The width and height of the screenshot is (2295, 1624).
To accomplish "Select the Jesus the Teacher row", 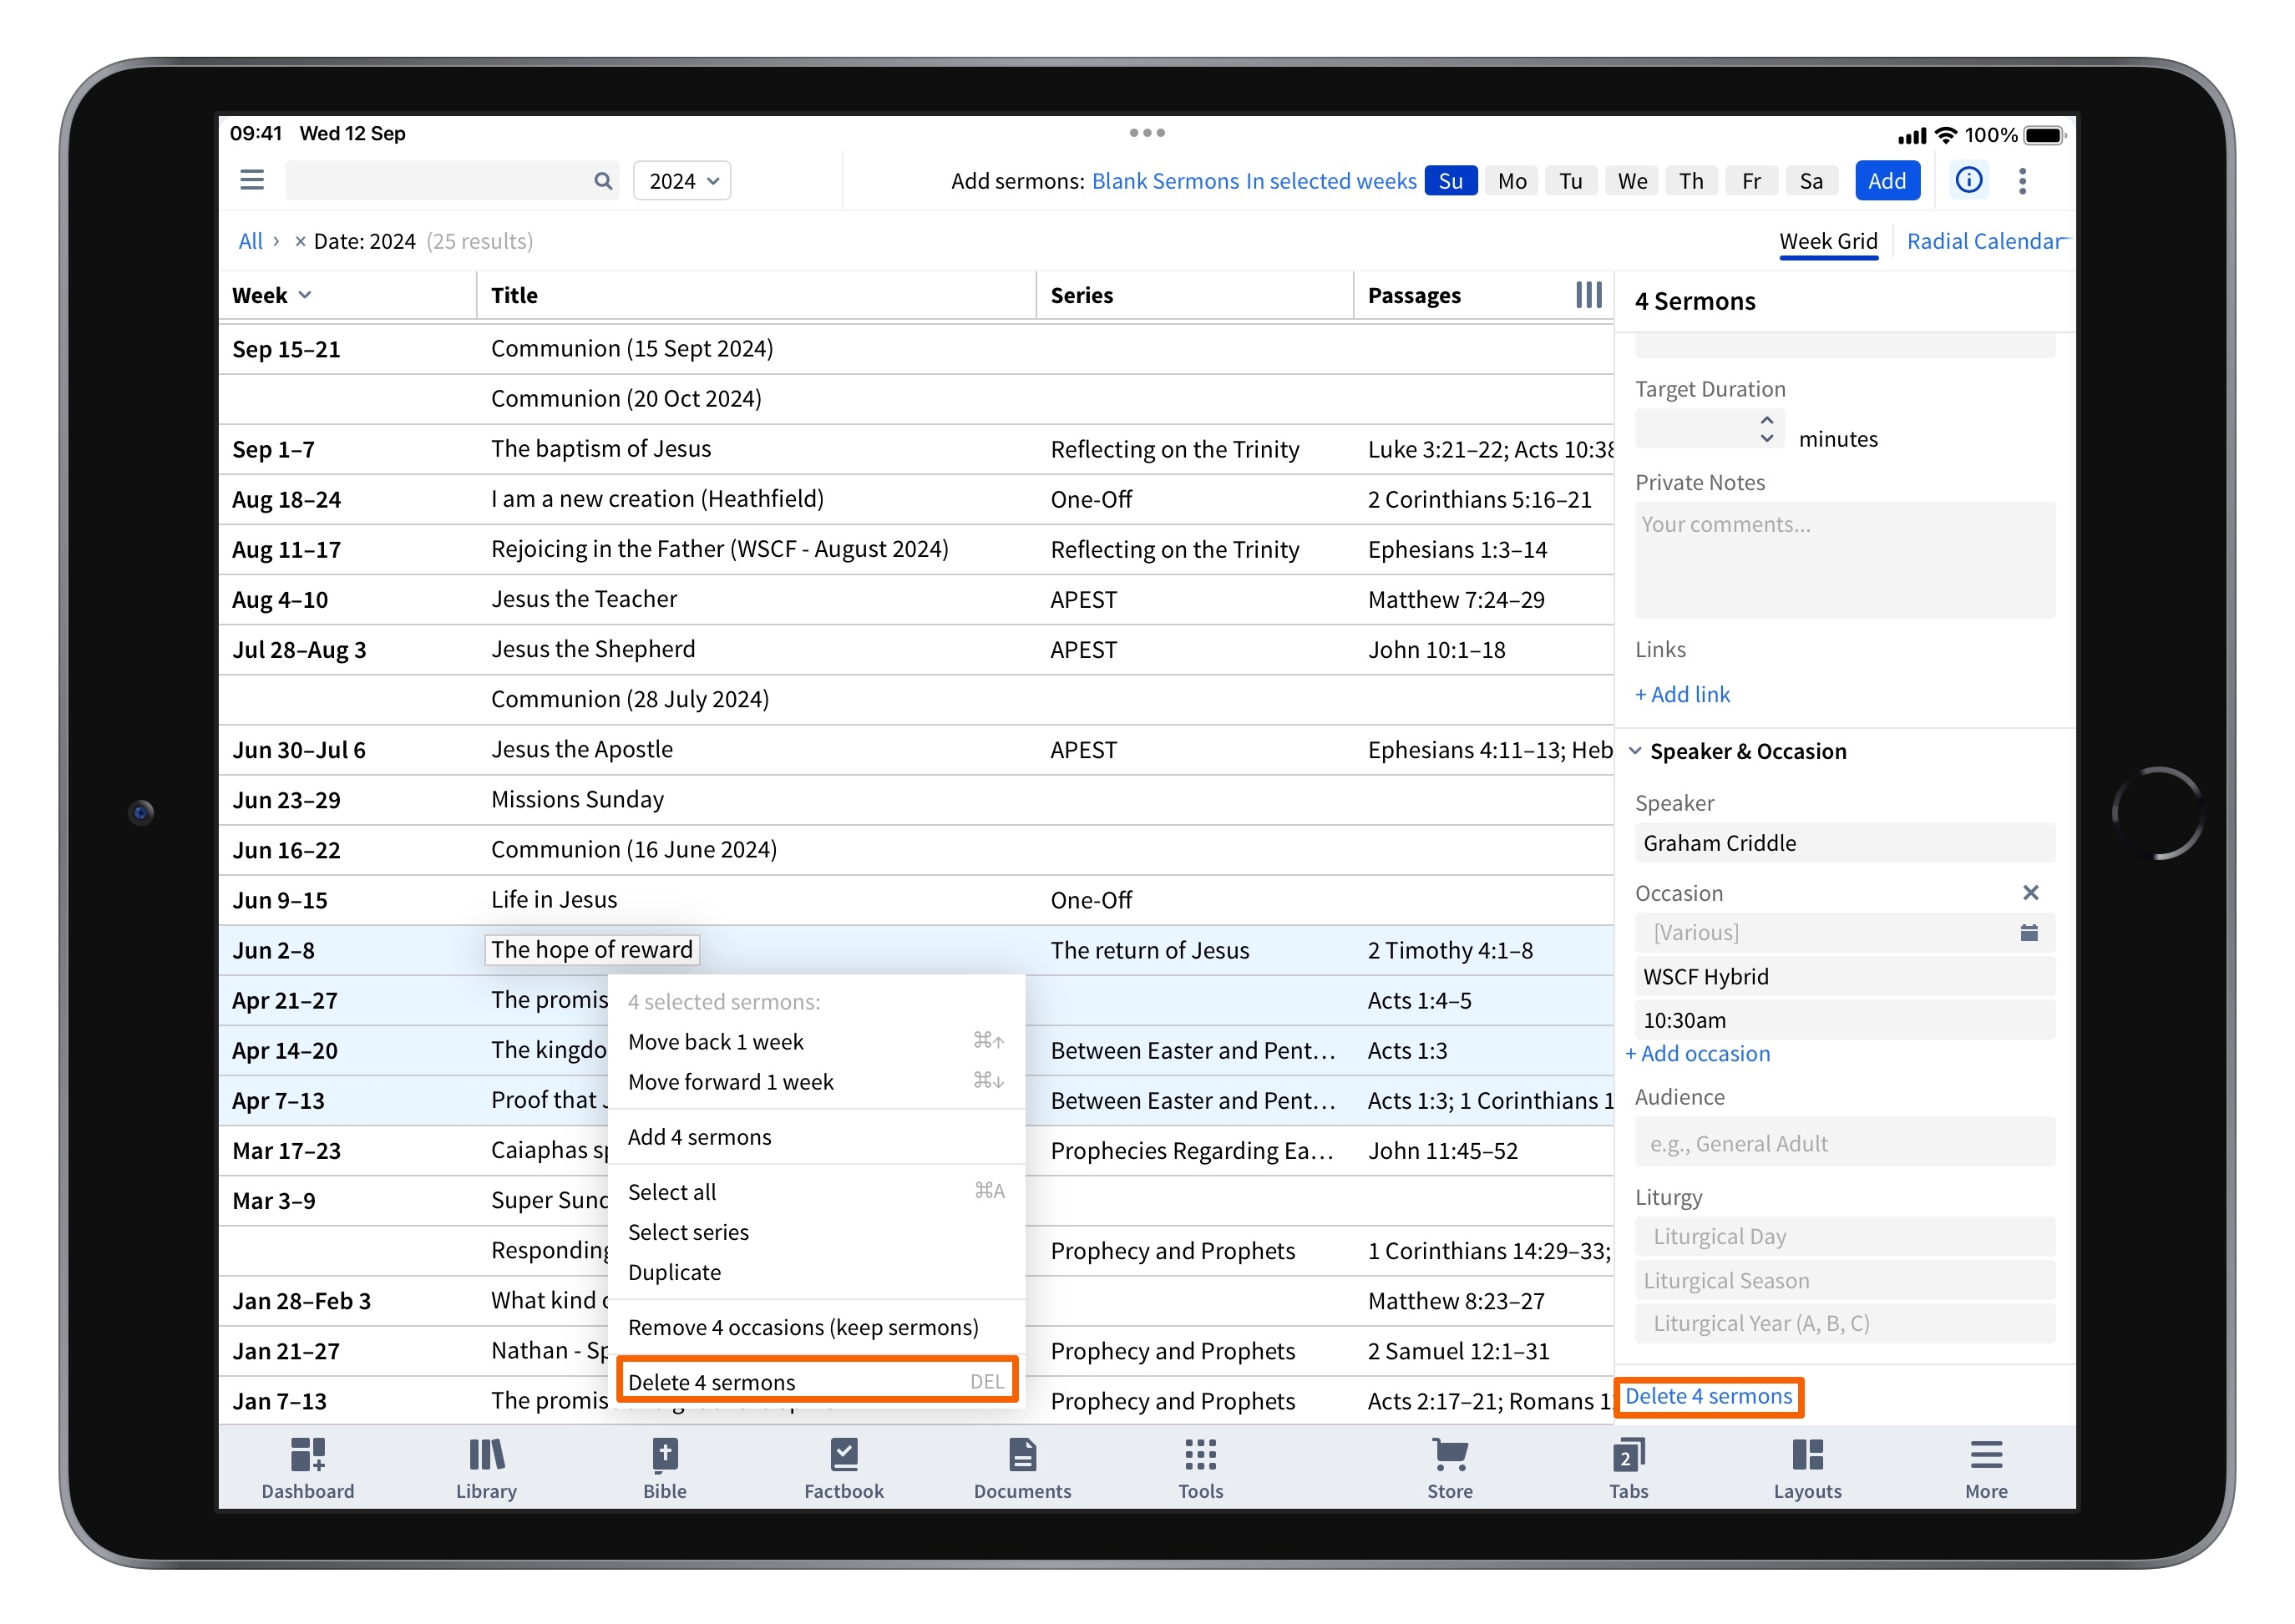I will point(915,600).
